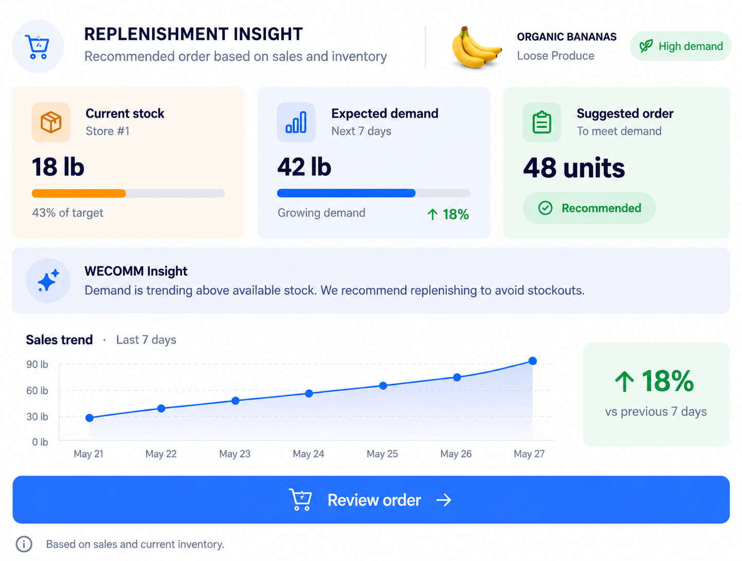Click the leaf icon in High demand badge
This screenshot has width=742, height=561.
[x=646, y=46]
